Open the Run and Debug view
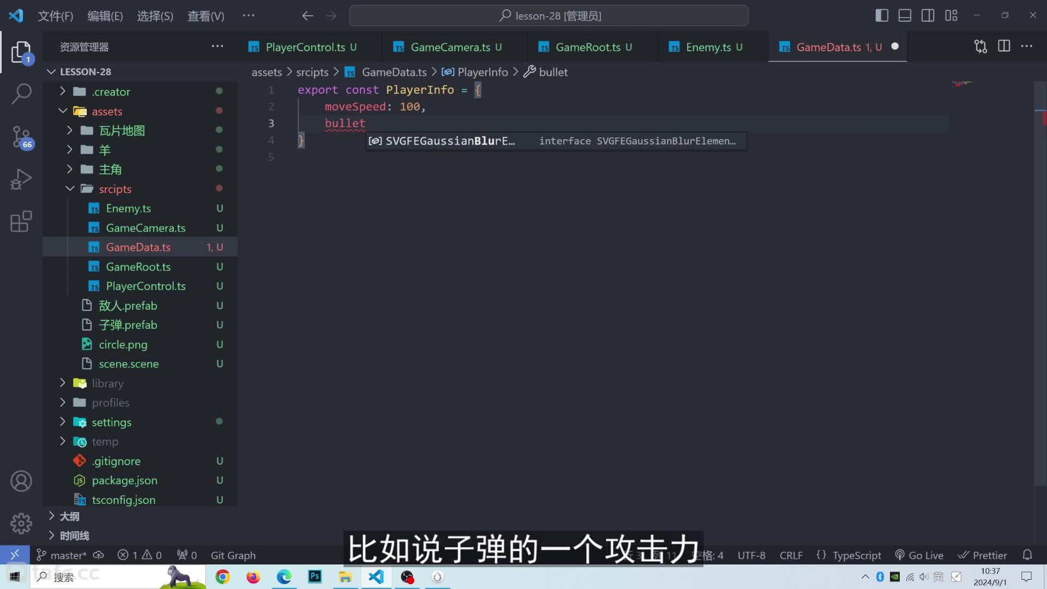This screenshot has width=1047, height=589. (21, 179)
